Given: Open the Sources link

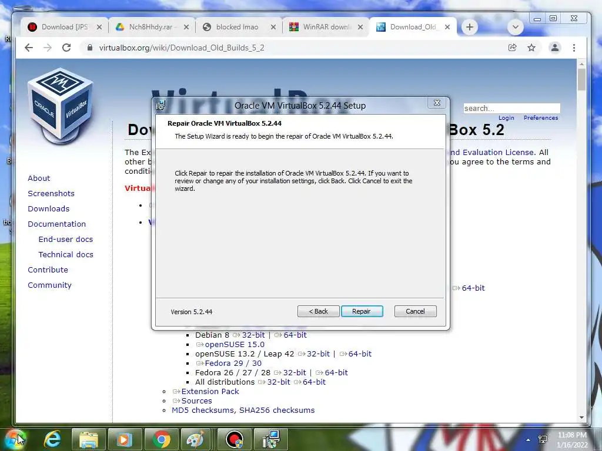Looking at the screenshot, I should click(x=196, y=400).
